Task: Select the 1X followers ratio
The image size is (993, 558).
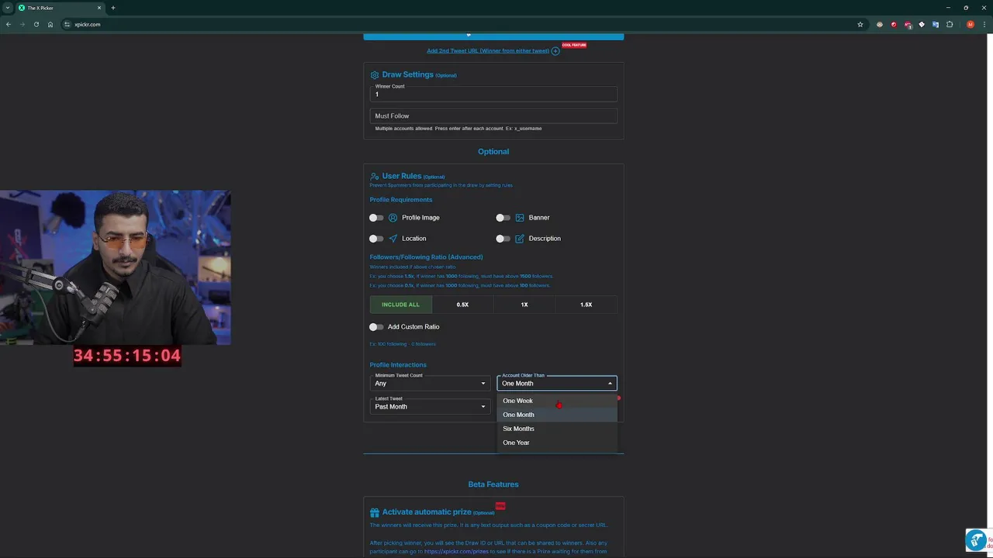Action: (524, 305)
